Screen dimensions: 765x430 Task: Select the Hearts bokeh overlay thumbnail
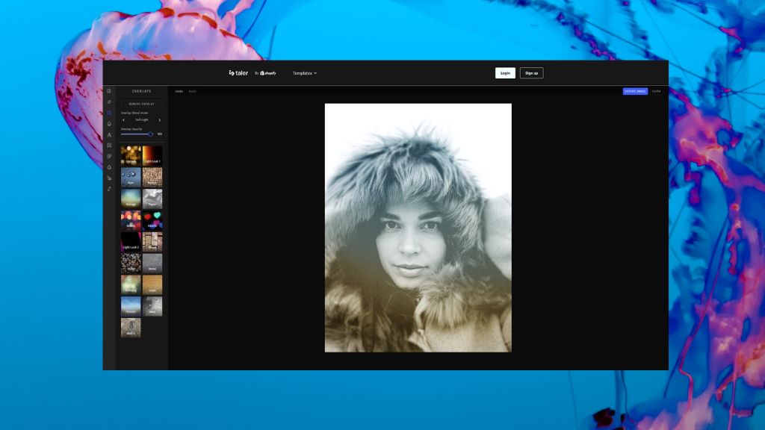[152, 220]
